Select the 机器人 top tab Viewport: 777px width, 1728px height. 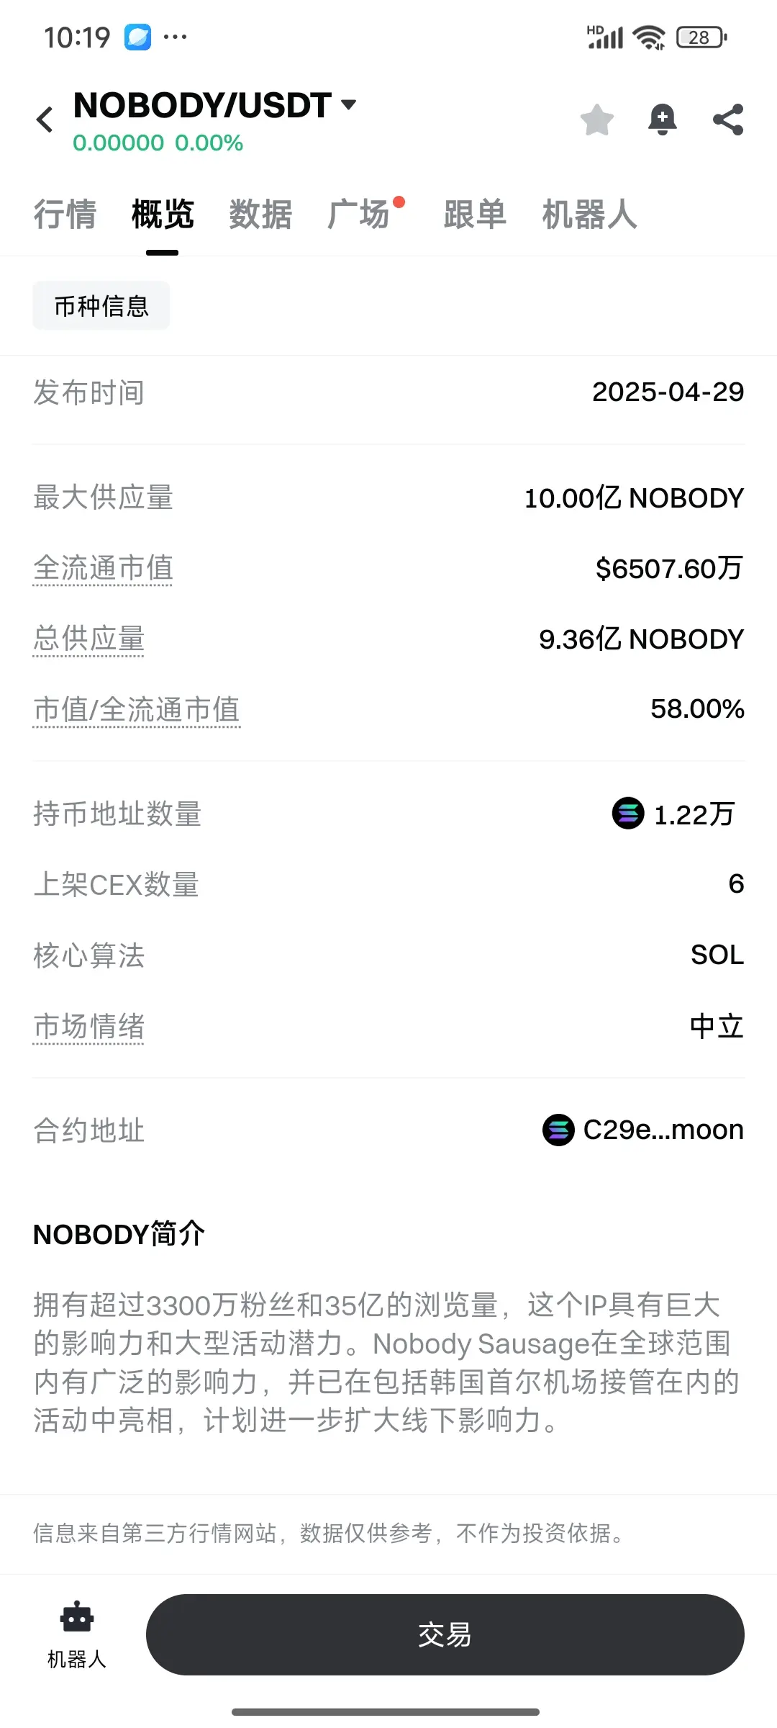coord(589,215)
